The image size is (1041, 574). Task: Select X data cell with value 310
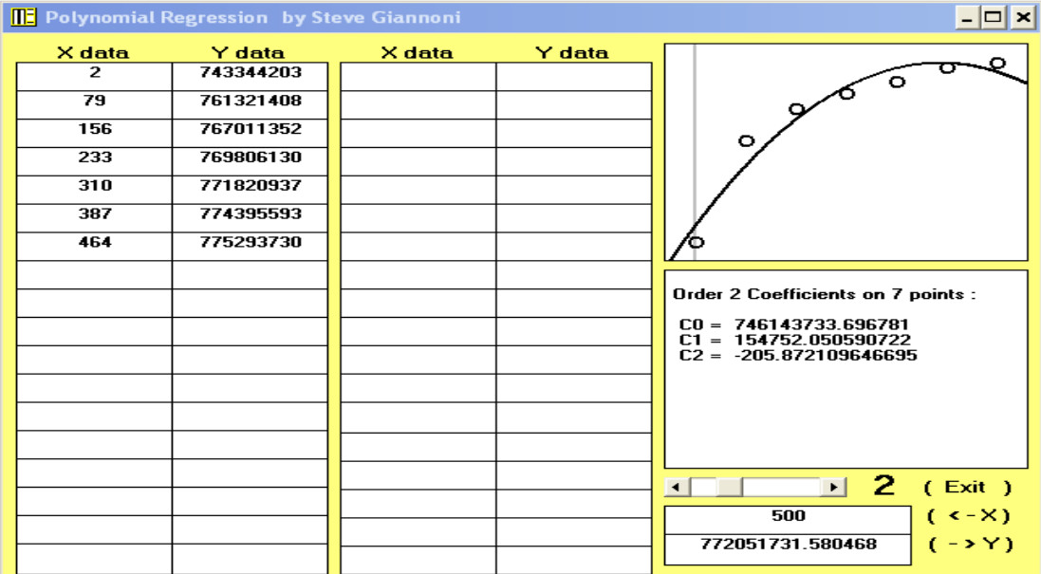click(x=94, y=190)
